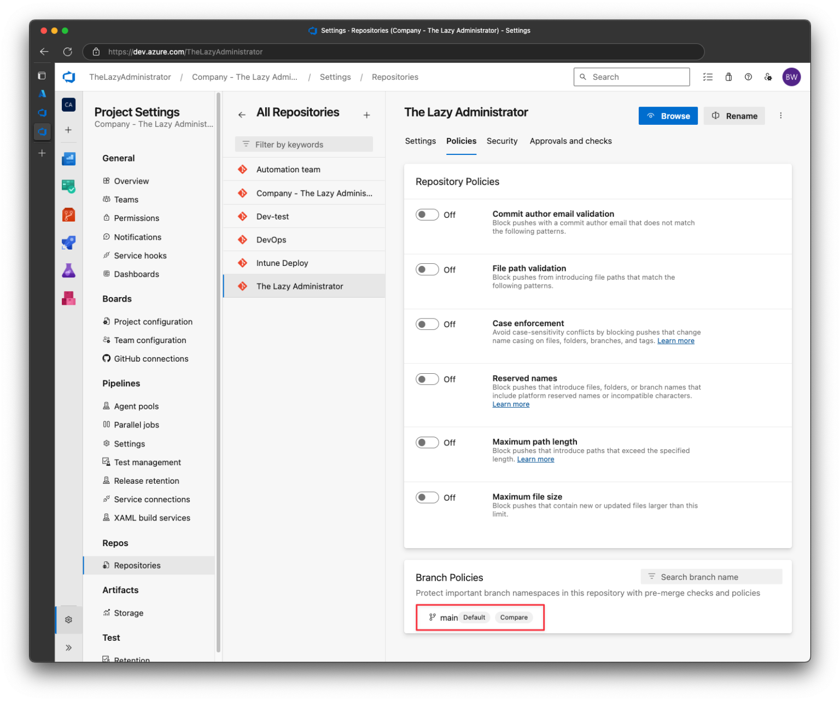Viewport: 840px width, 701px height.
Task: Open Service hooks in settings menu
Action: click(x=149, y=256)
